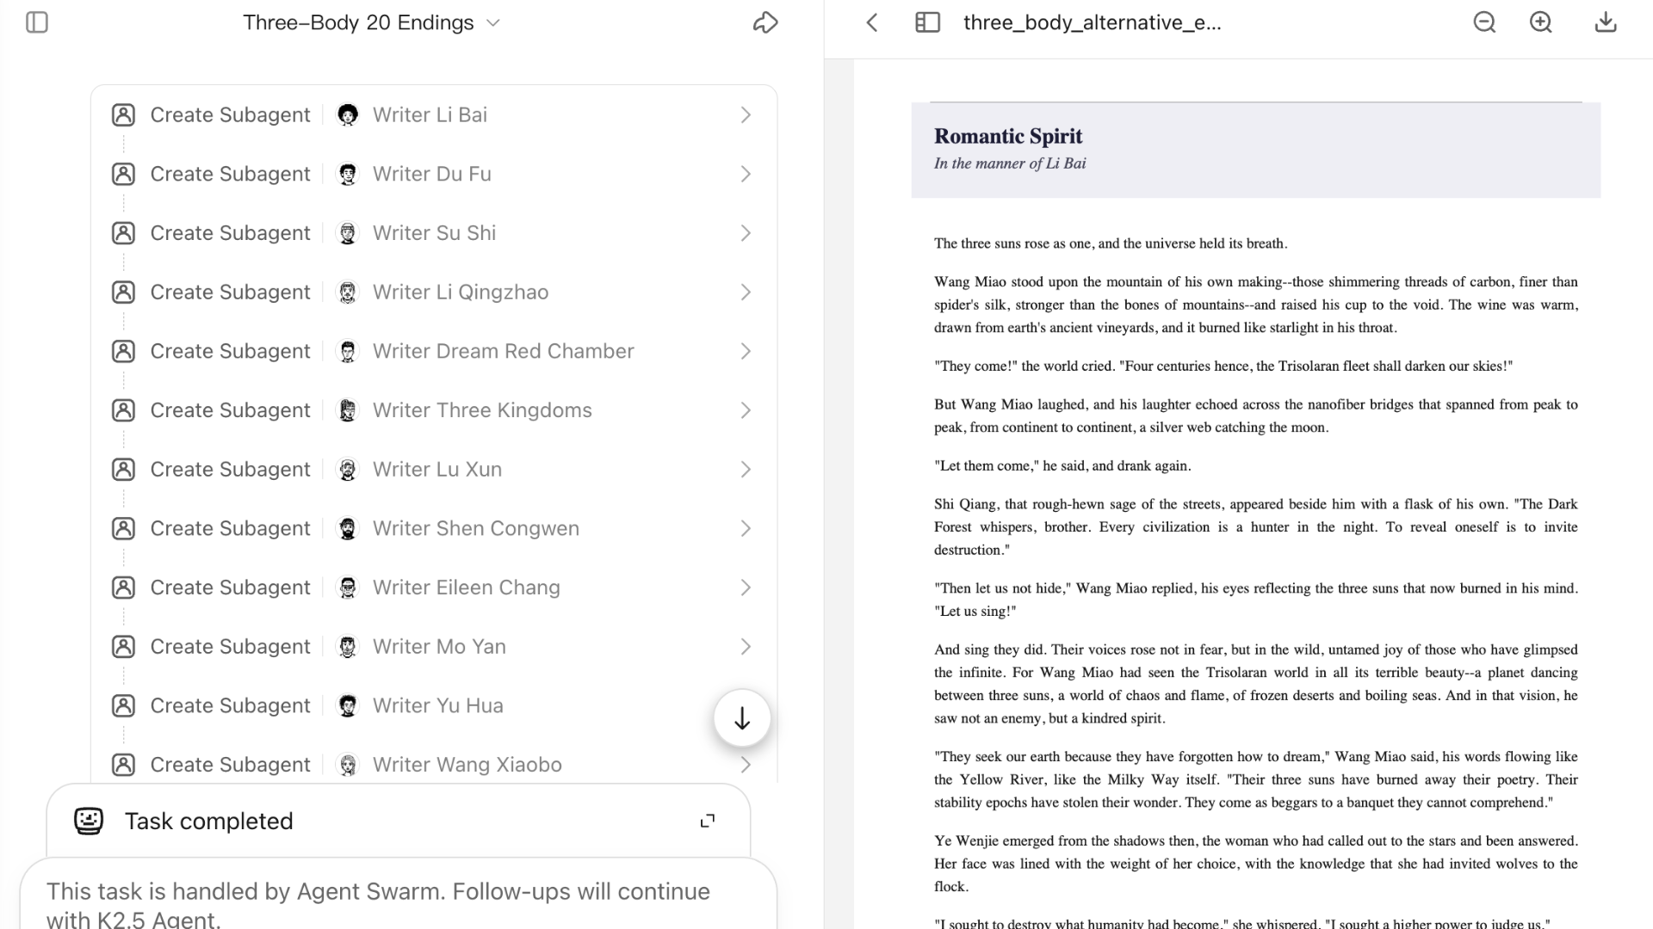The height and width of the screenshot is (929, 1653).
Task: Expand the Writer Li Bai subagent row
Action: coord(746,115)
